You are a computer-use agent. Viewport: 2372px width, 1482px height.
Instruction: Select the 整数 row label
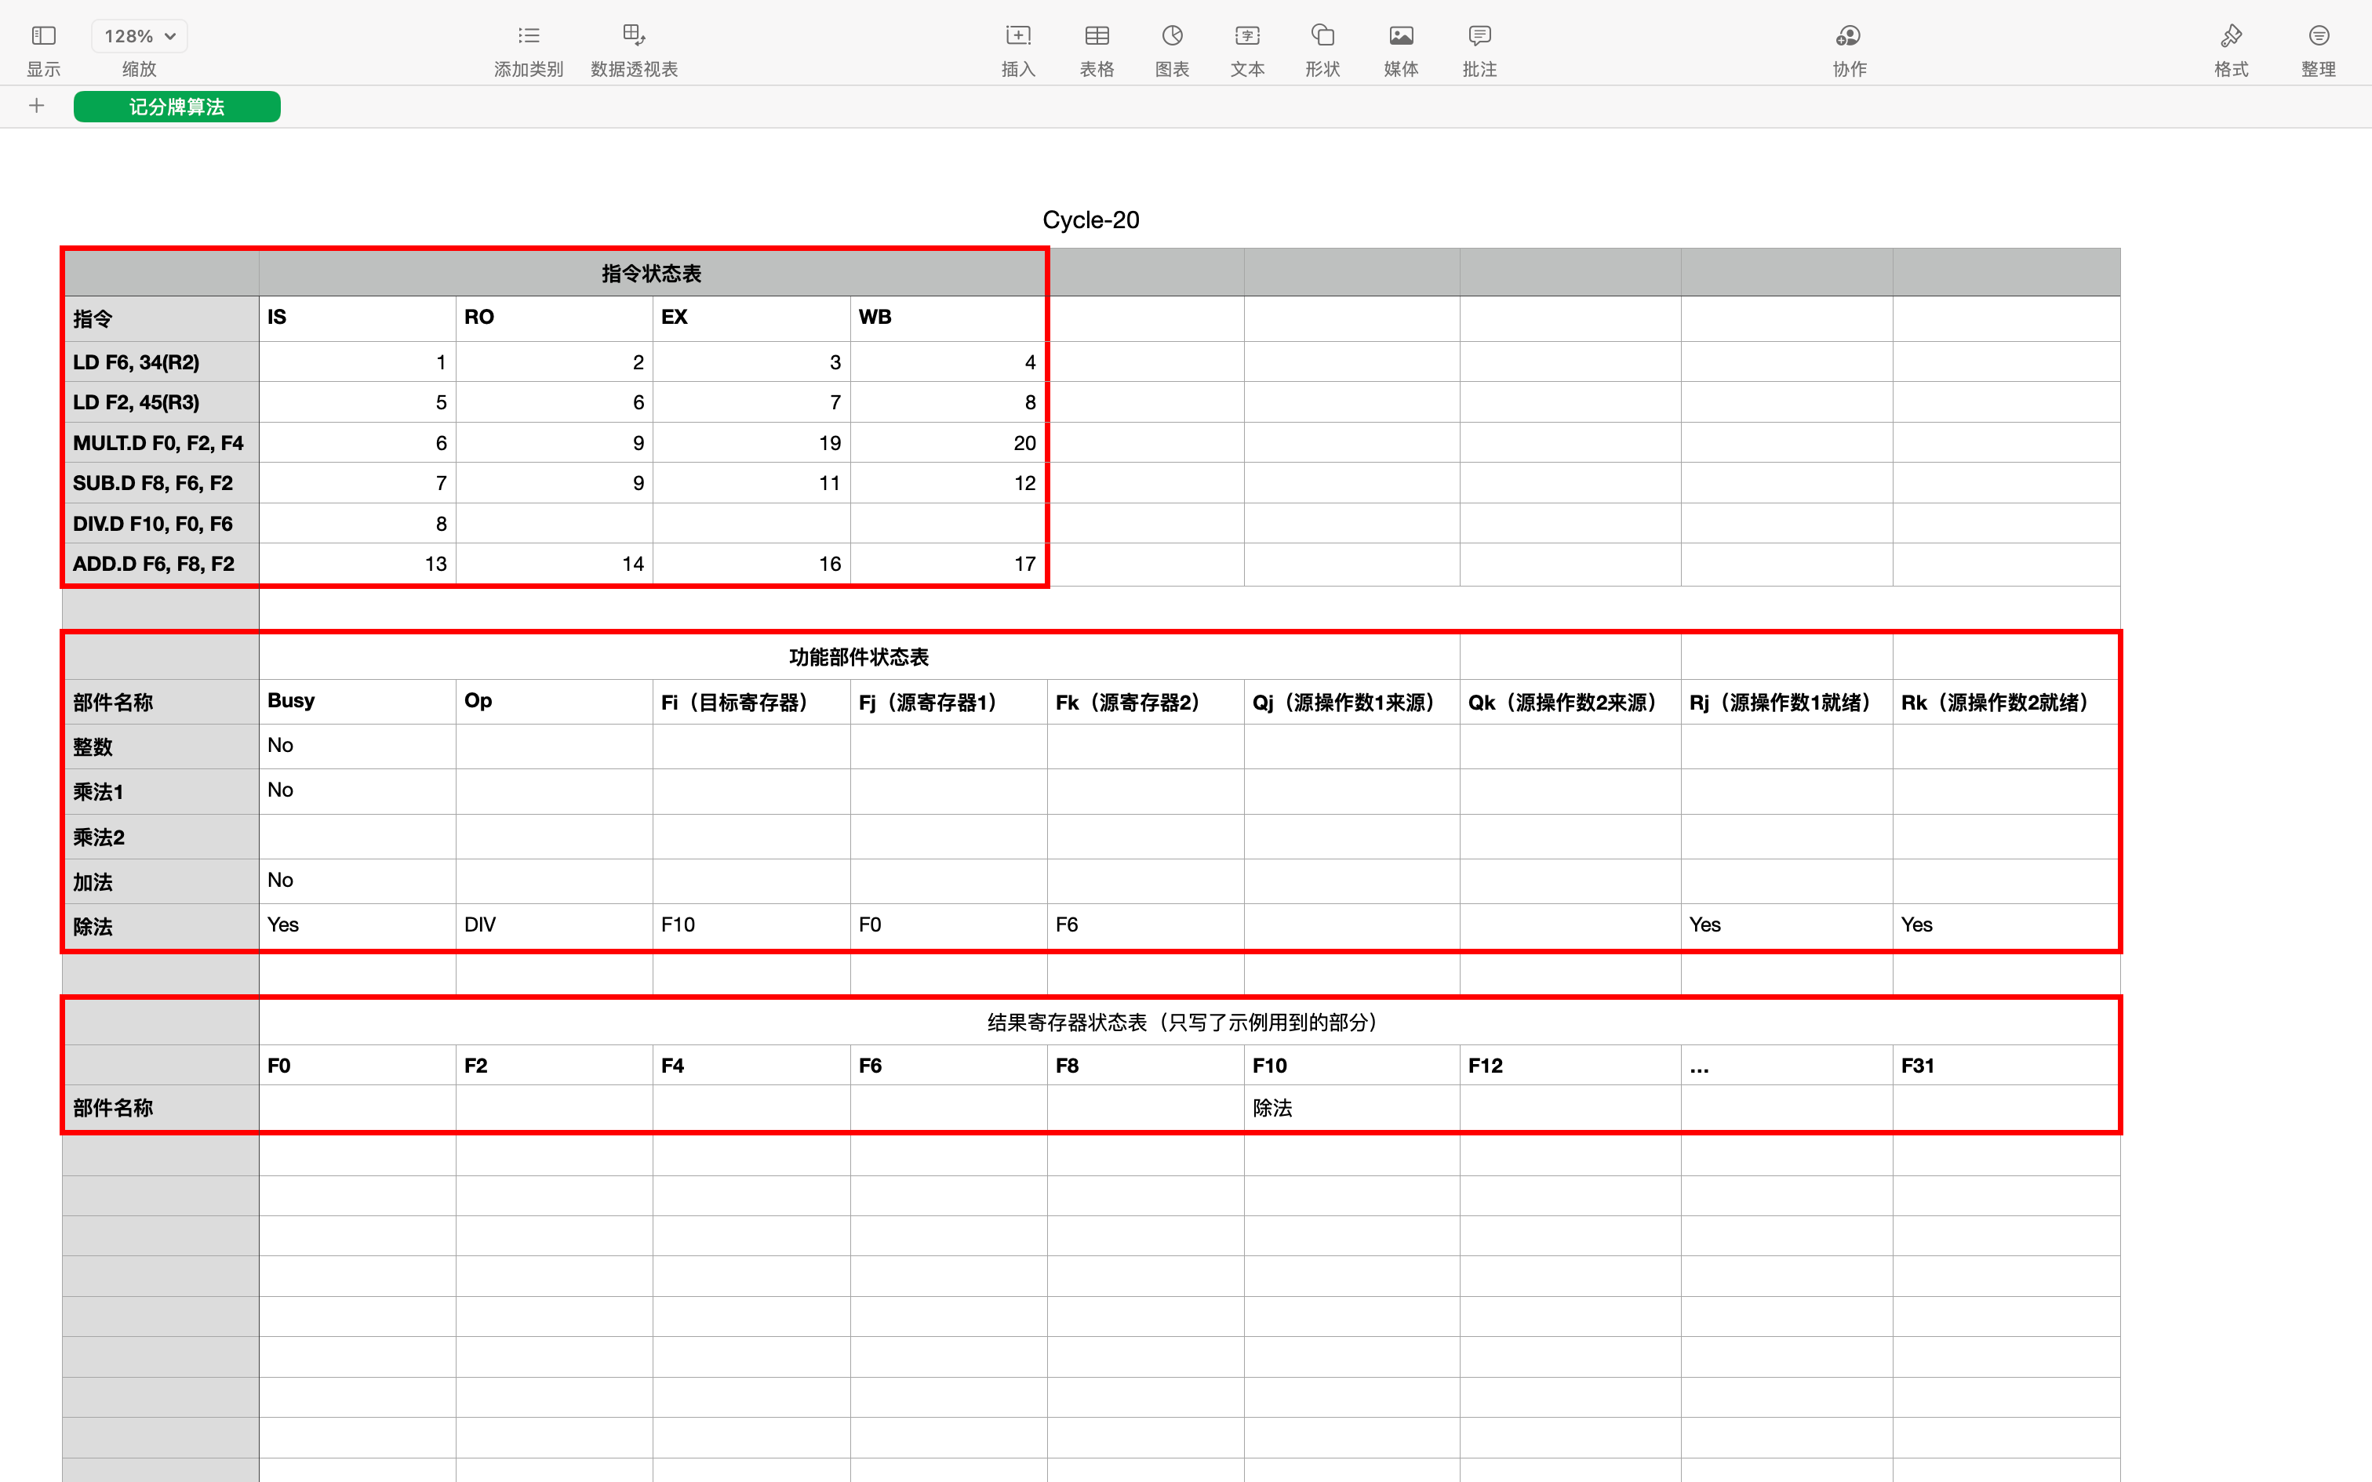tap(161, 746)
